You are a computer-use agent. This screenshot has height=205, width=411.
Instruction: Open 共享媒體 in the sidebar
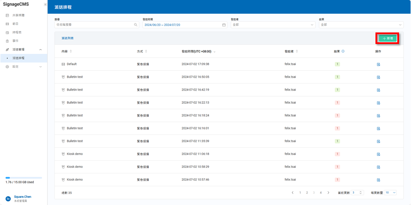tap(18, 15)
